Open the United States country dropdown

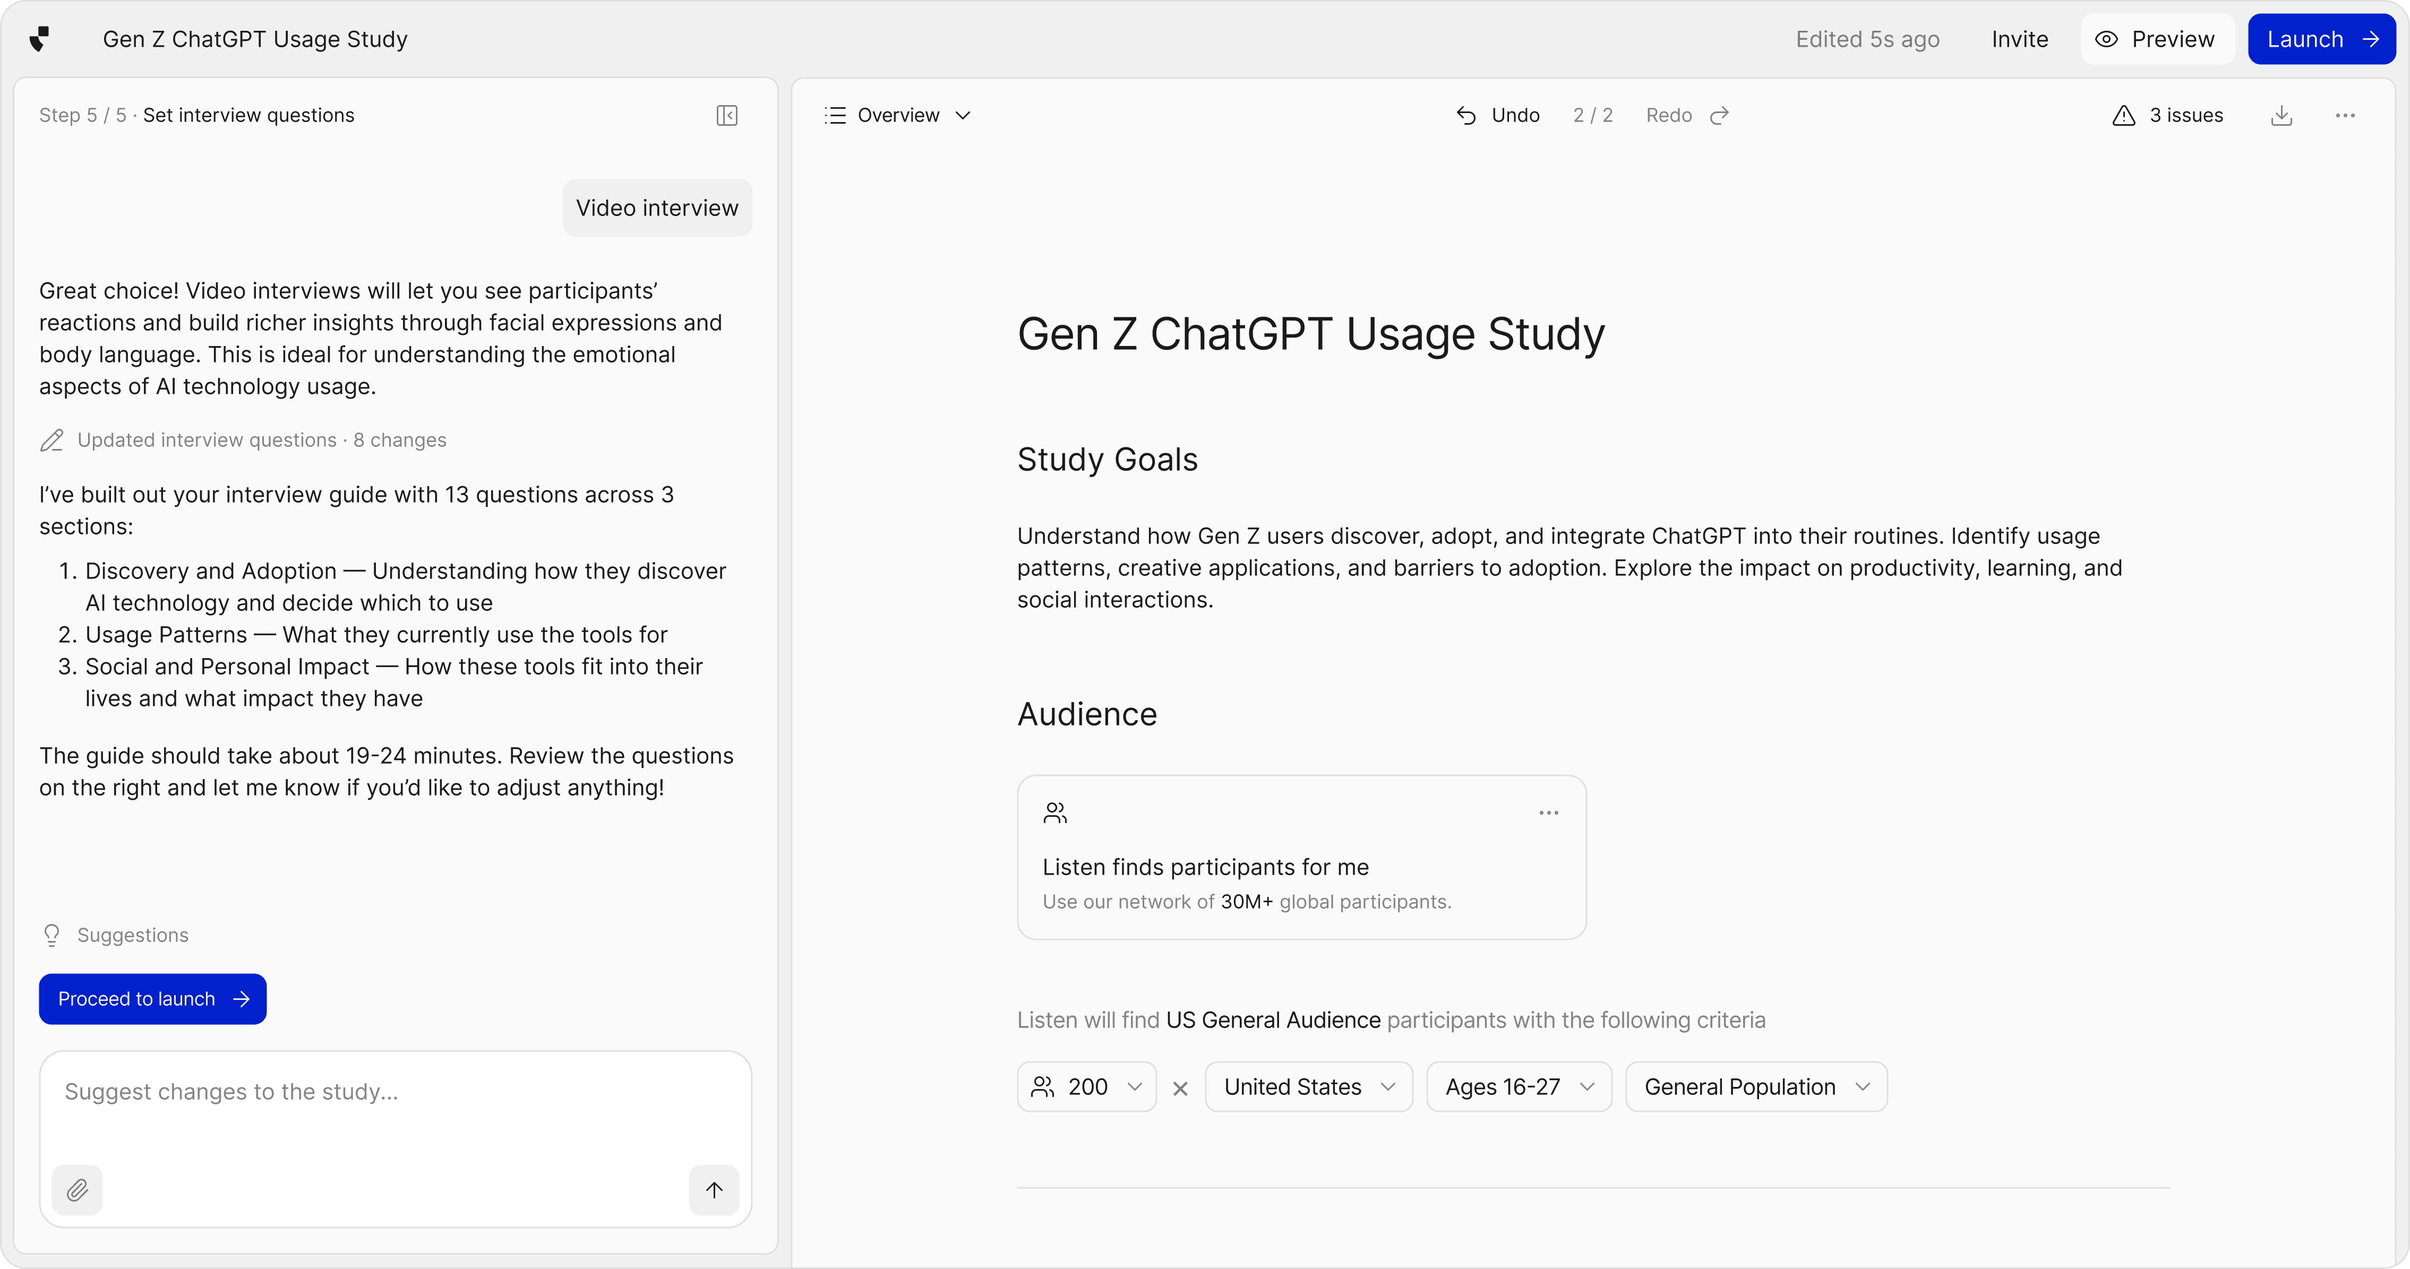[x=1308, y=1086]
